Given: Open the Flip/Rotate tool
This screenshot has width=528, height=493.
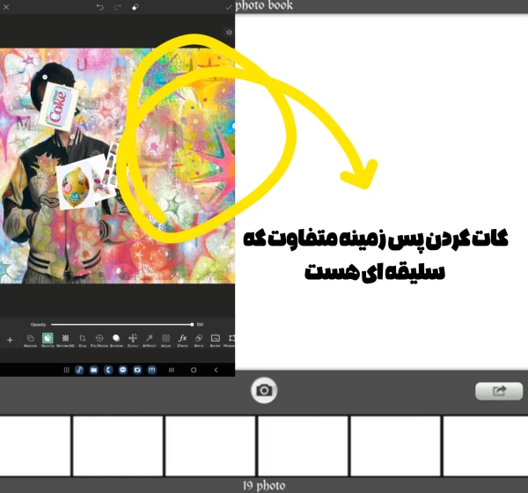Looking at the screenshot, I should point(99,340).
